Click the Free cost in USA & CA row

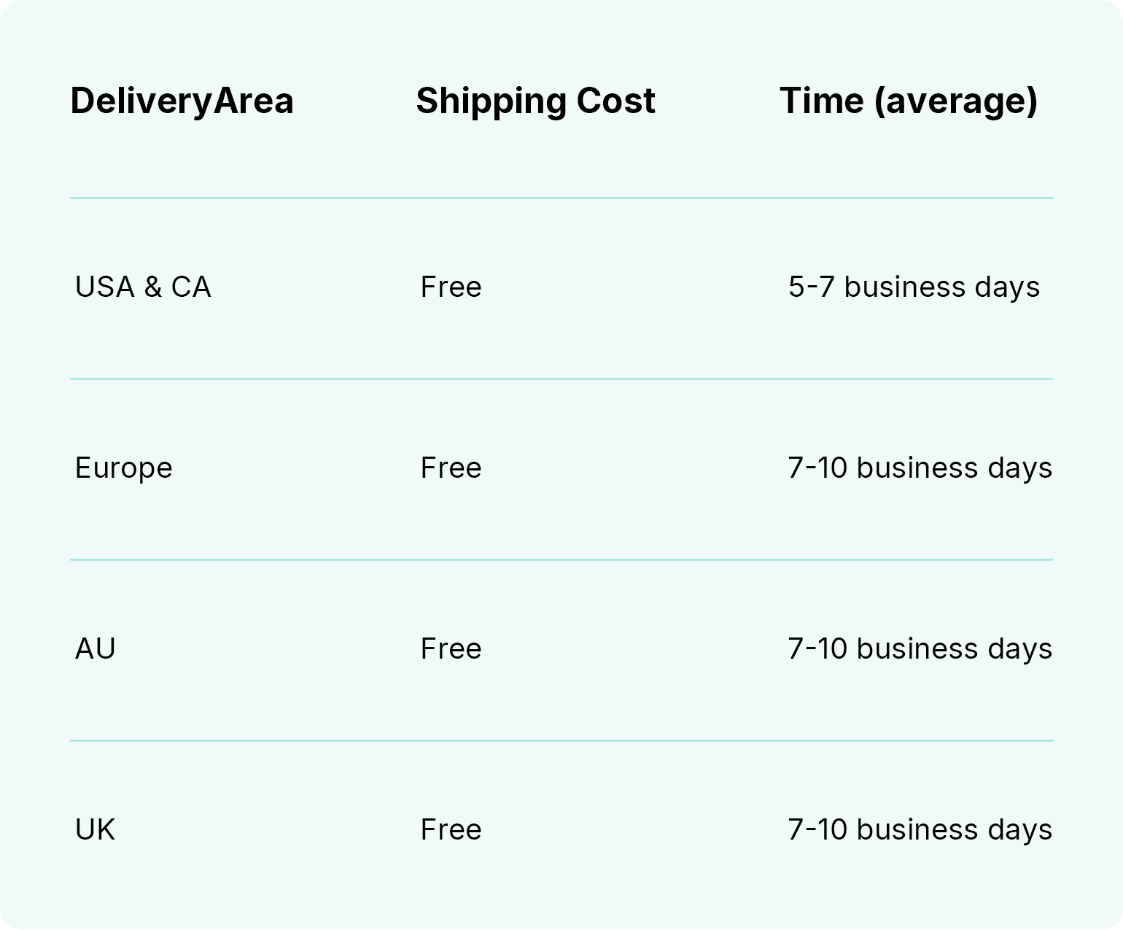point(451,287)
